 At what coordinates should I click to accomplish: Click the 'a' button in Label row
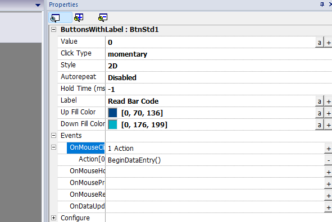pyautogui.click(x=319, y=101)
